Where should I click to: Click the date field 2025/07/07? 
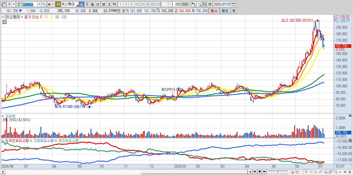tap(222, 4)
